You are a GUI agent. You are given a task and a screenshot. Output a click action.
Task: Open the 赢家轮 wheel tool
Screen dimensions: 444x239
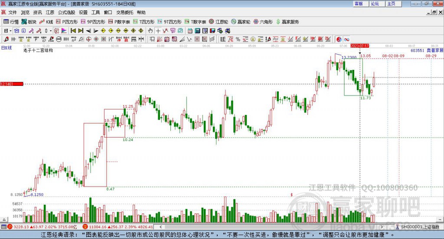point(241,22)
